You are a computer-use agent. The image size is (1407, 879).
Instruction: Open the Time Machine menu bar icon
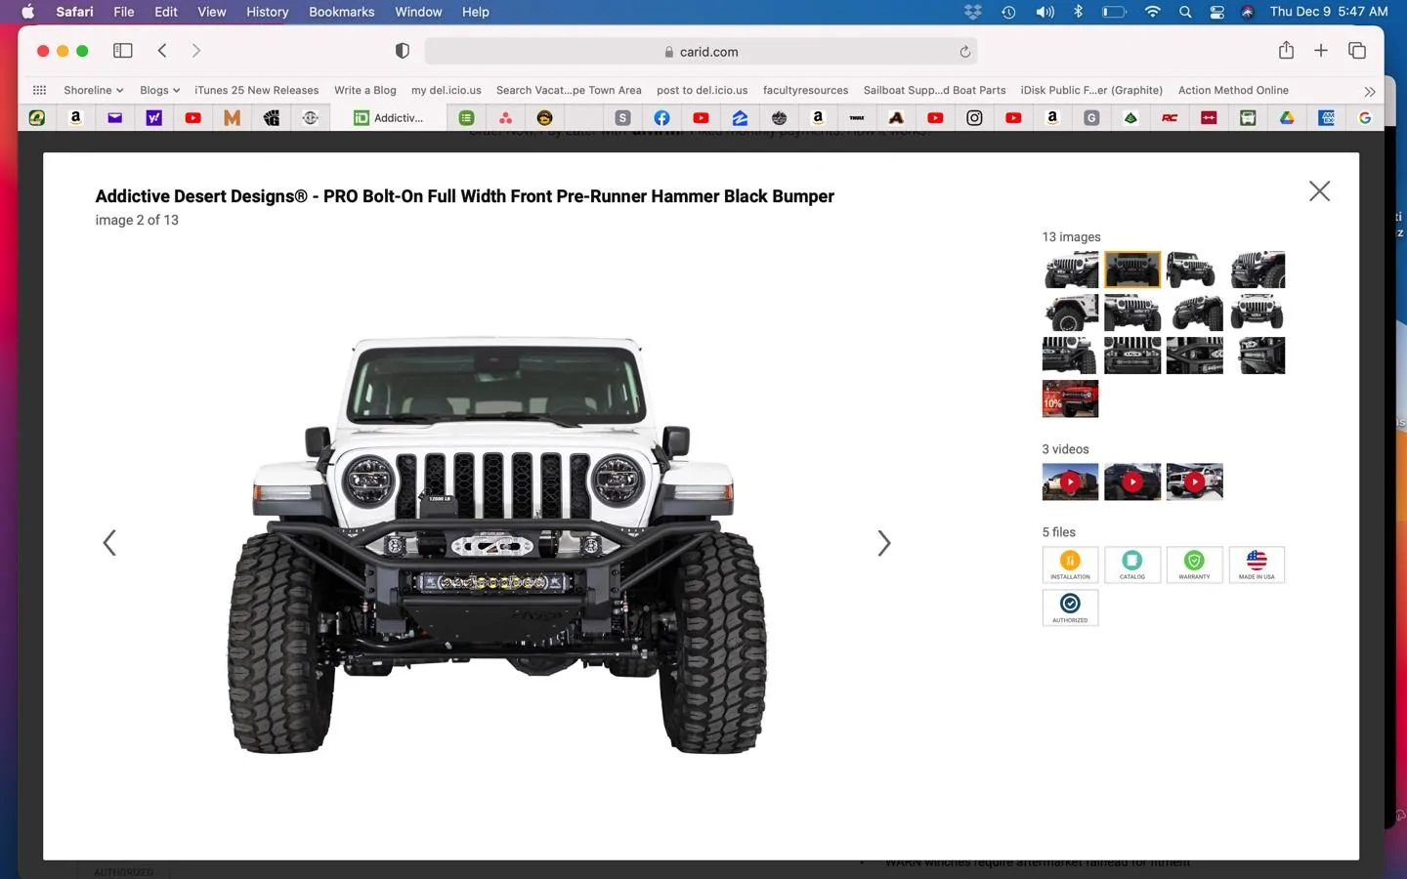tap(1008, 12)
